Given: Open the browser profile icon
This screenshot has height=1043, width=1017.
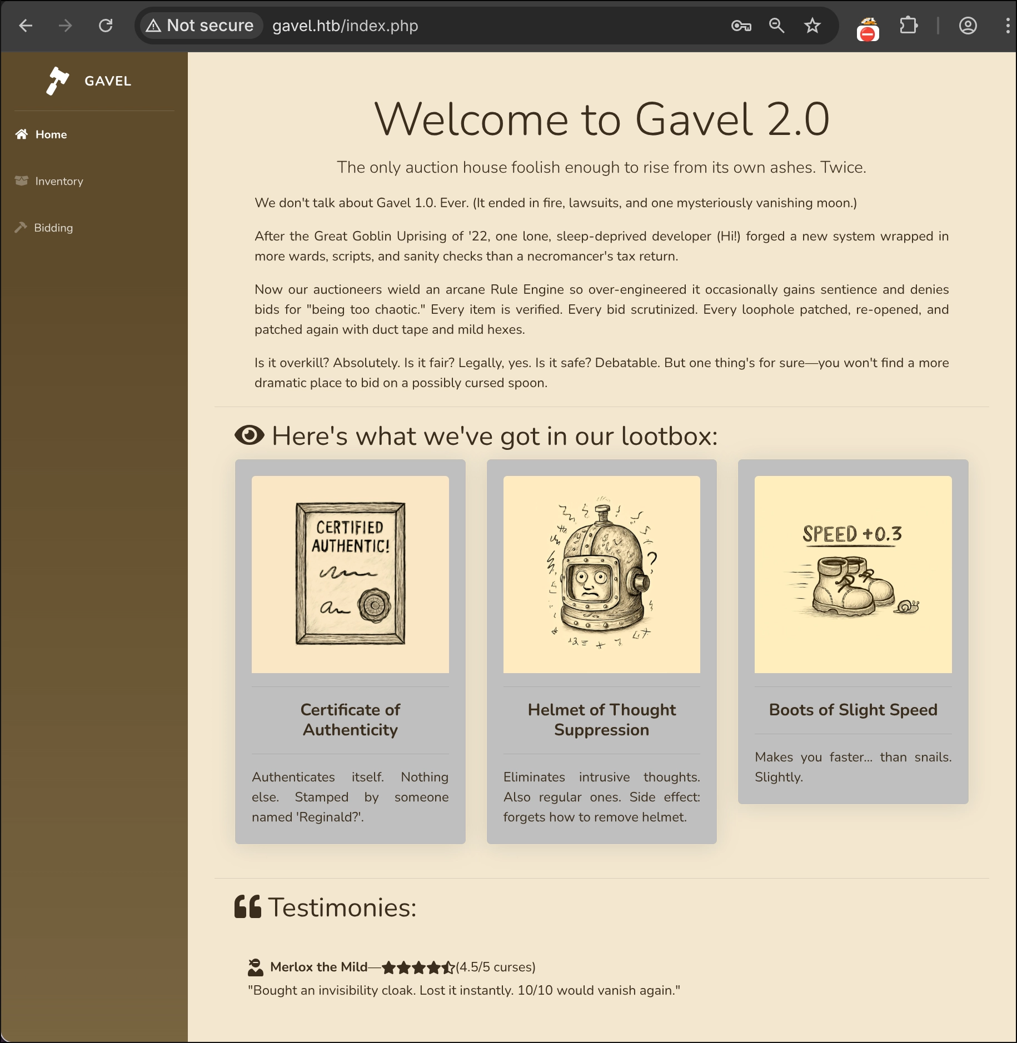Looking at the screenshot, I should pos(968,26).
